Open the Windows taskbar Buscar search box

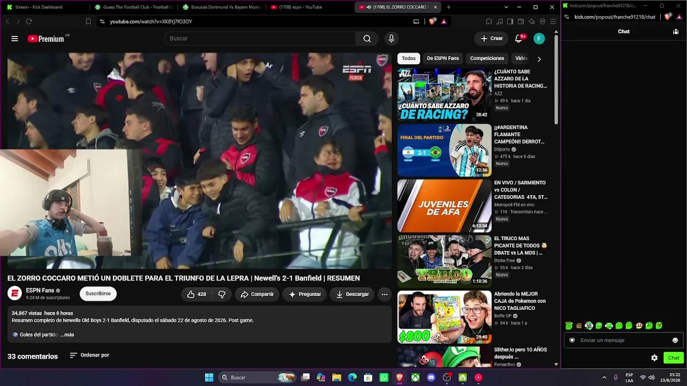pos(257,377)
